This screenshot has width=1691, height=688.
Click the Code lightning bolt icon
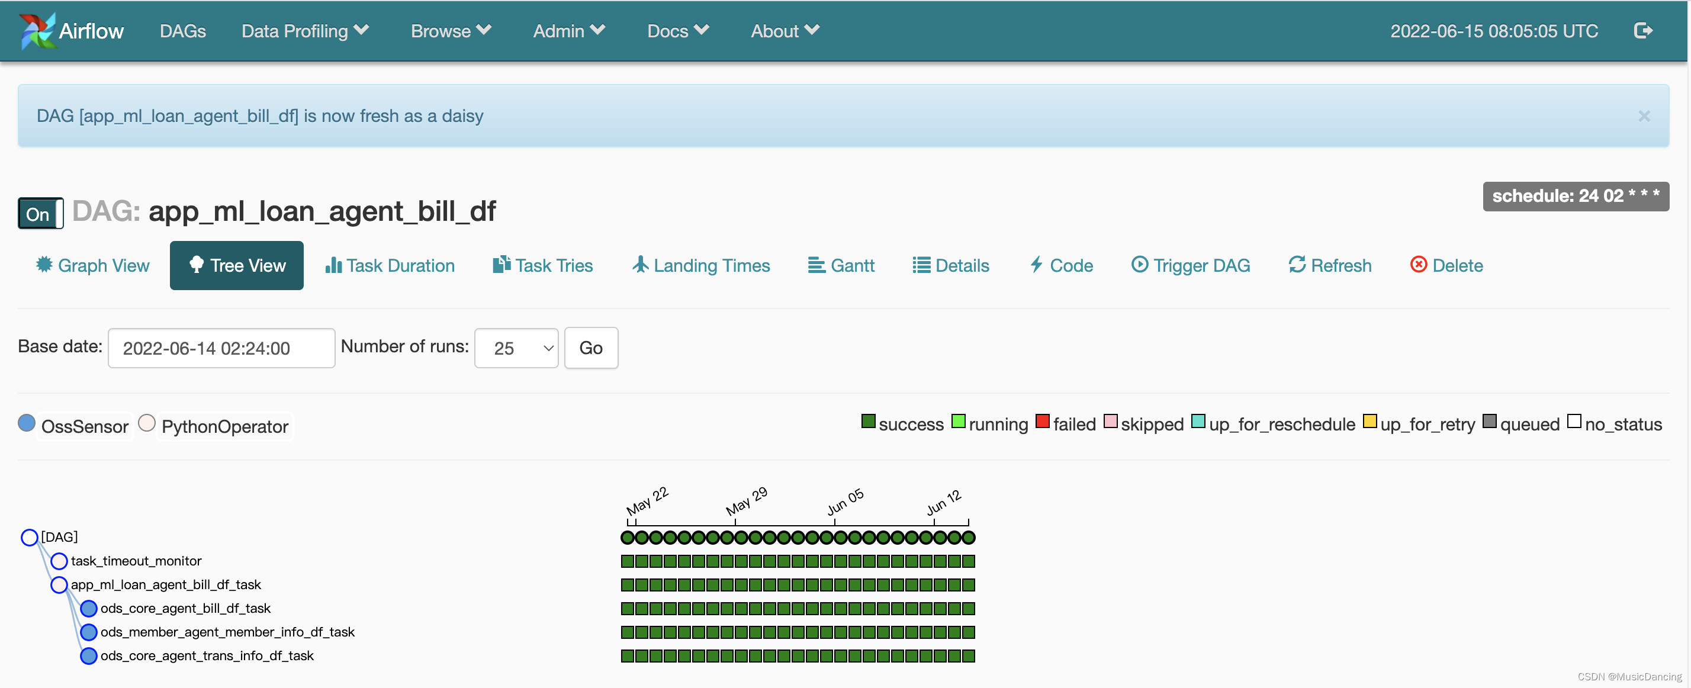(x=1036, y=265)
